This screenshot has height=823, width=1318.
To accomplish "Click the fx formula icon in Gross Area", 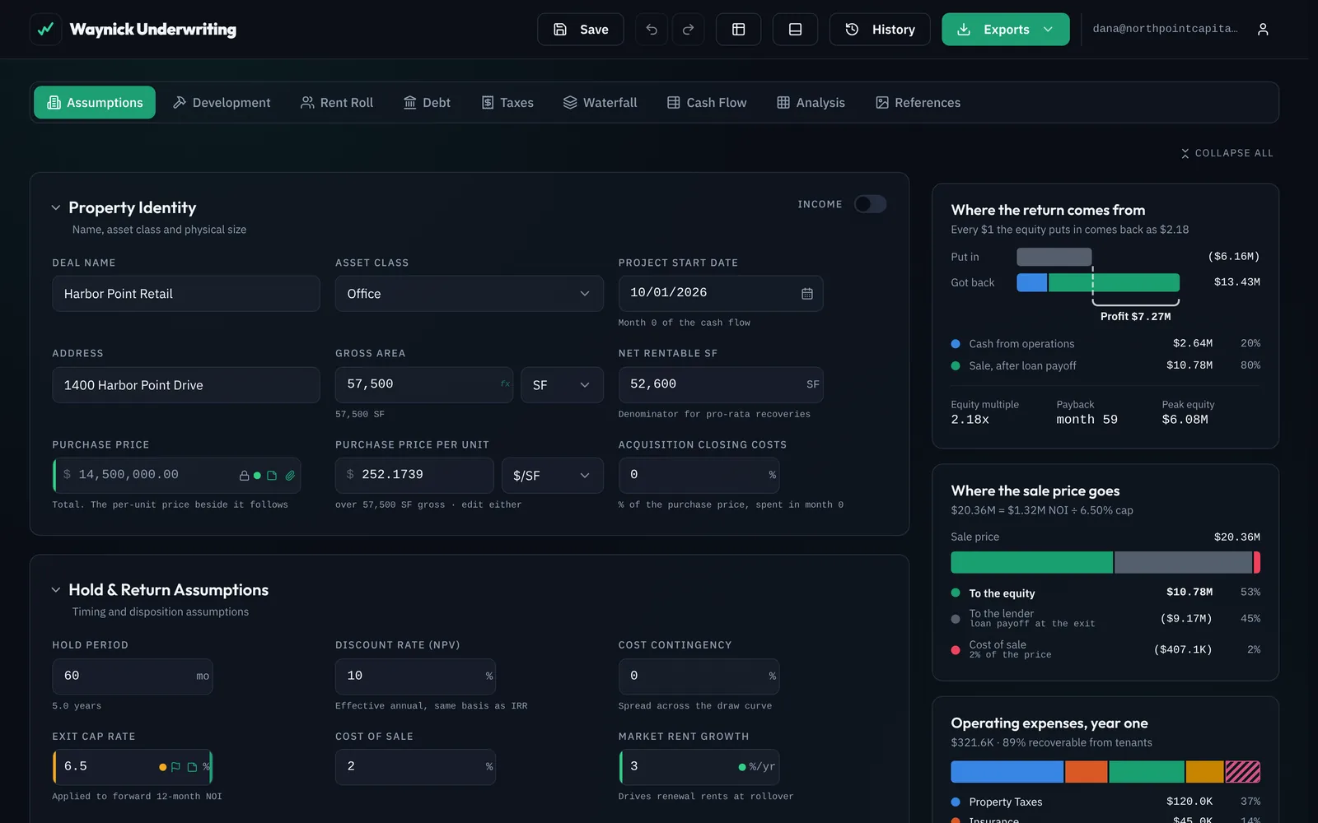I will tap(505, 384).
